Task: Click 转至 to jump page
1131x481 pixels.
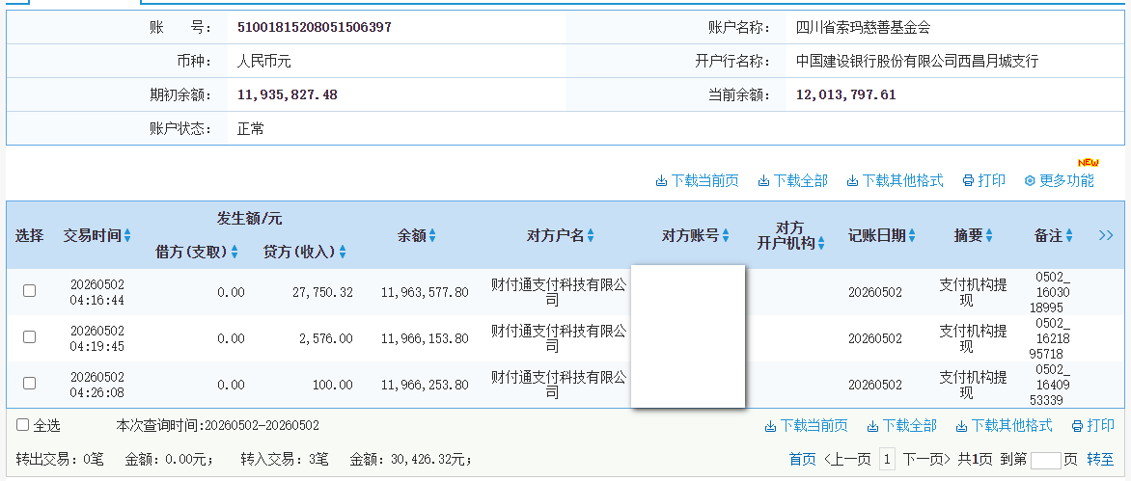Action: point(1100,459)
